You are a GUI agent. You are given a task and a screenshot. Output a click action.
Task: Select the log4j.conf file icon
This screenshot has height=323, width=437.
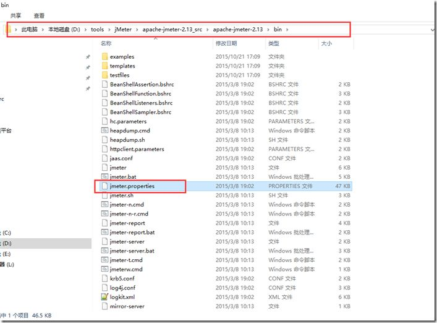(104, 288)
